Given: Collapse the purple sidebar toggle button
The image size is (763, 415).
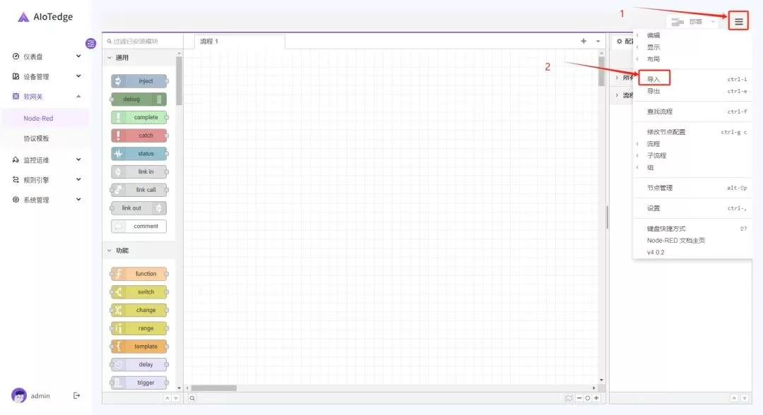Looking at the screenshot, I should pos(90,44).
